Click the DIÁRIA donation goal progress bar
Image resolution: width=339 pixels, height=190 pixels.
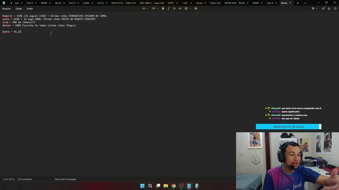tap(288, 127)
